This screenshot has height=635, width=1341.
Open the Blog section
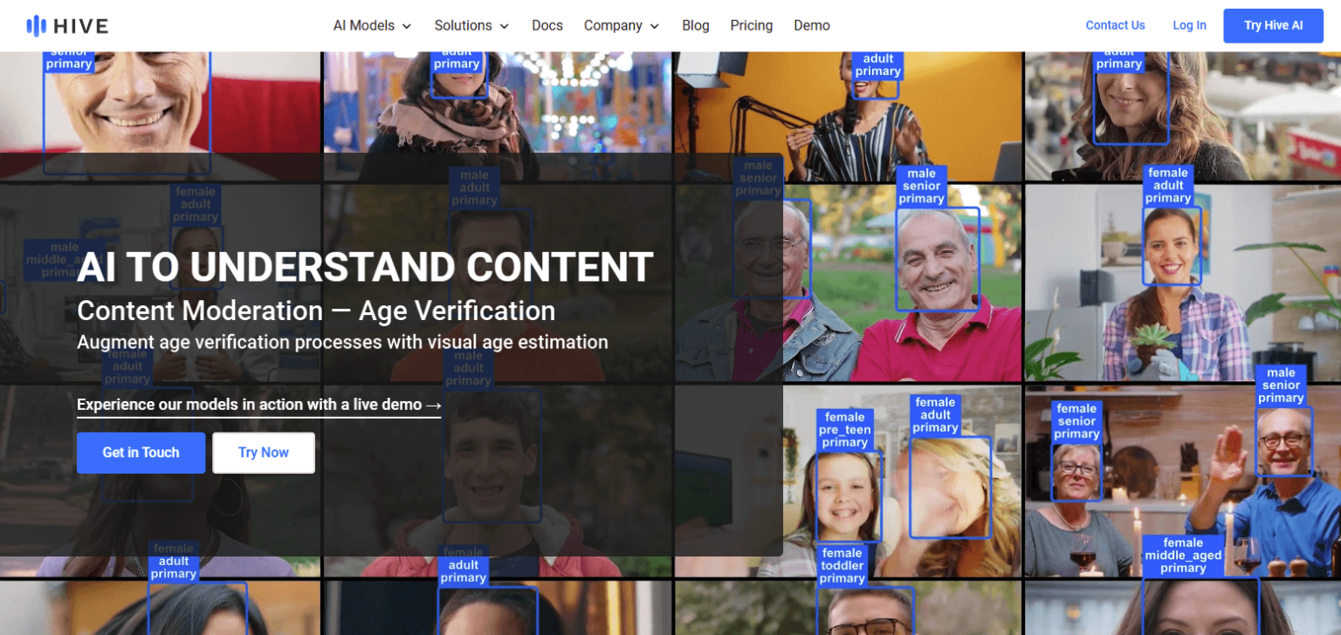(x=696, y=25)
